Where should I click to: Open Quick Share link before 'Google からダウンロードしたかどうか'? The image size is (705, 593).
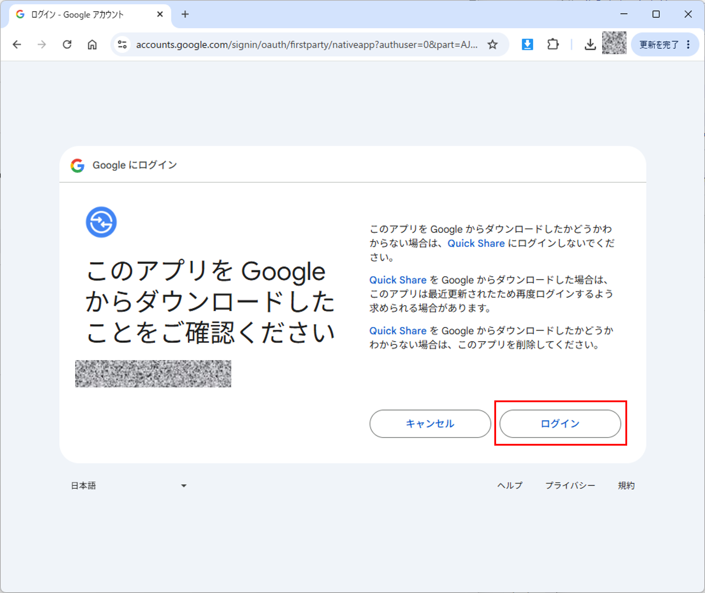[398, 331]
